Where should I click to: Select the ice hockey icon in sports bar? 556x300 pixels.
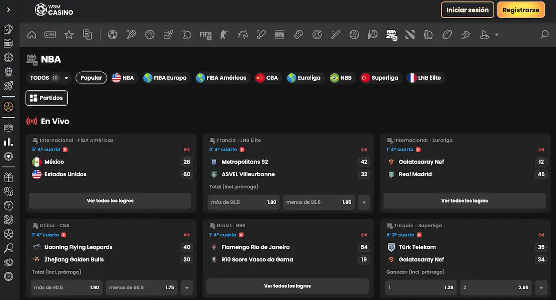tap(169, 34)
